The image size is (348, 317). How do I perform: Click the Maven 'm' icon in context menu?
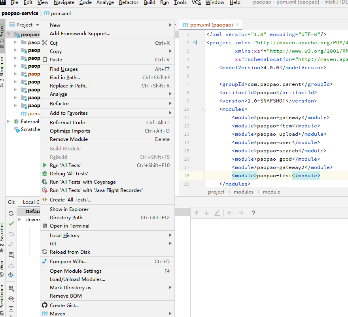coord(45,313)
